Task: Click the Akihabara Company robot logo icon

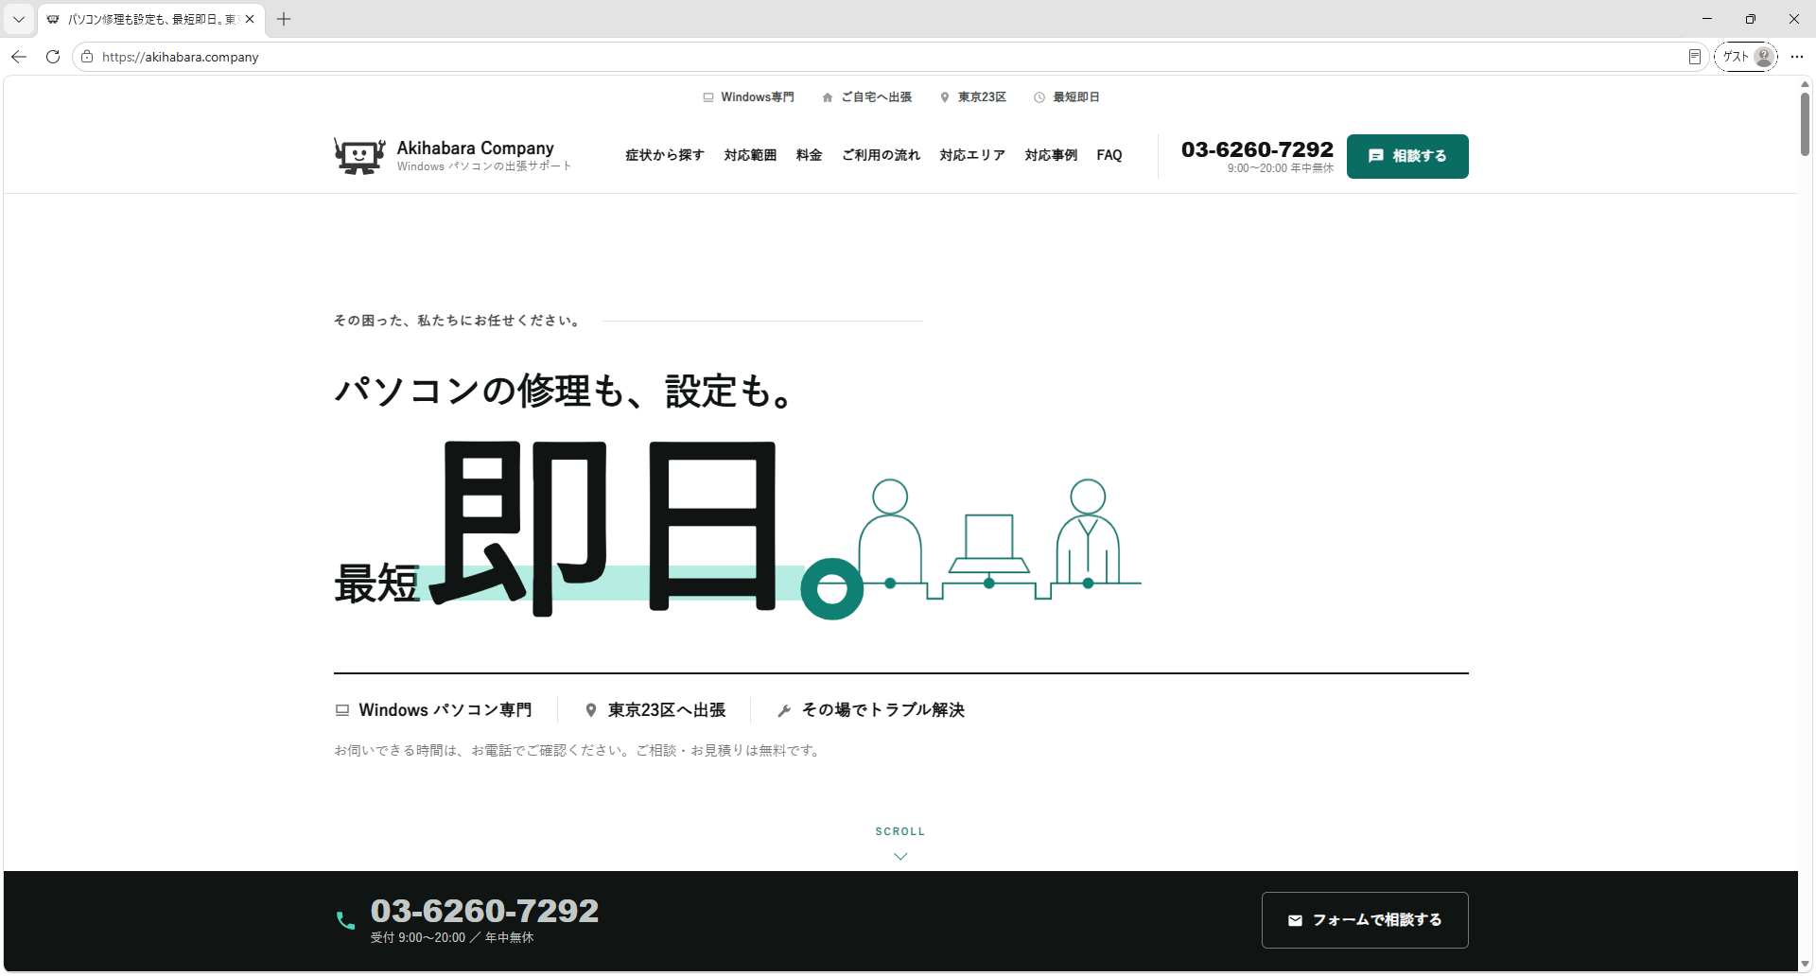Action: point(359,156)
